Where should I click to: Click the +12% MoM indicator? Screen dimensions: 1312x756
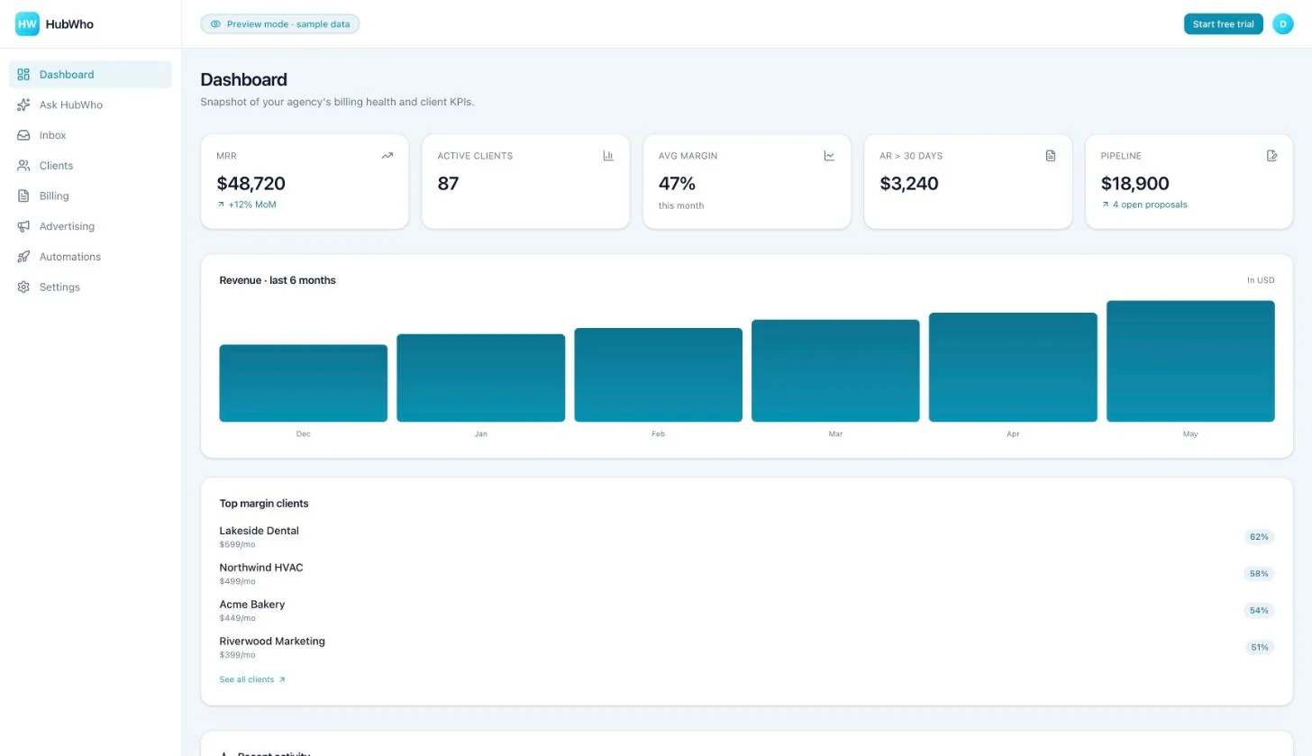(247, 205)
